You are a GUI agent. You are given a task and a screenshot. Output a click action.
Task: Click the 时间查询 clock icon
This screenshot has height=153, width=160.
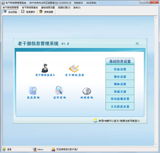pos(87,91)
